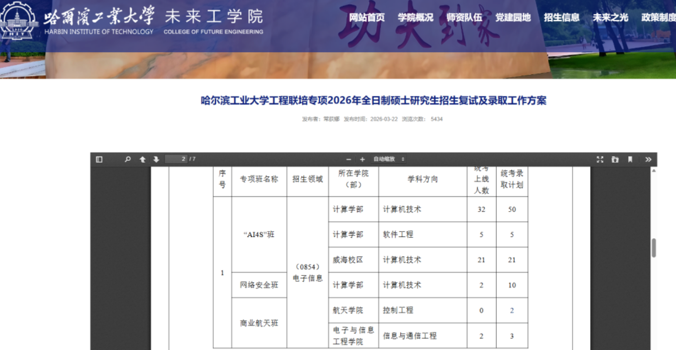Click the PDF vertical scrollbar thumb

(654, 248)
